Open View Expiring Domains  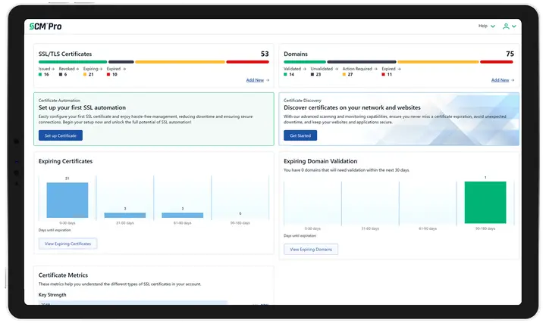coord(311,249)
